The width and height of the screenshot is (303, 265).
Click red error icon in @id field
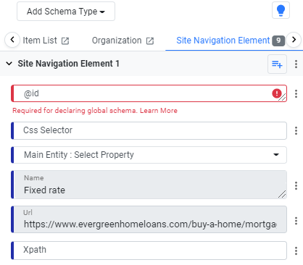277,93
